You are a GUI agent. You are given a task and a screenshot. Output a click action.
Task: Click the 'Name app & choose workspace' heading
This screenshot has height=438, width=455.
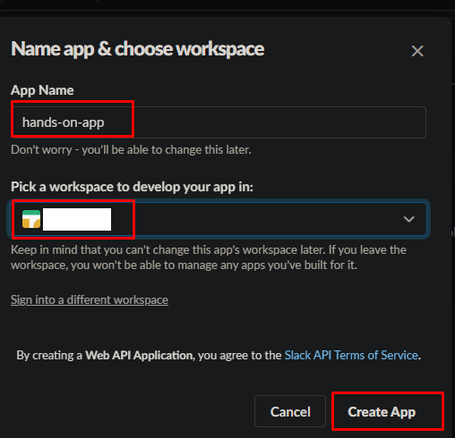click(137, 49)
